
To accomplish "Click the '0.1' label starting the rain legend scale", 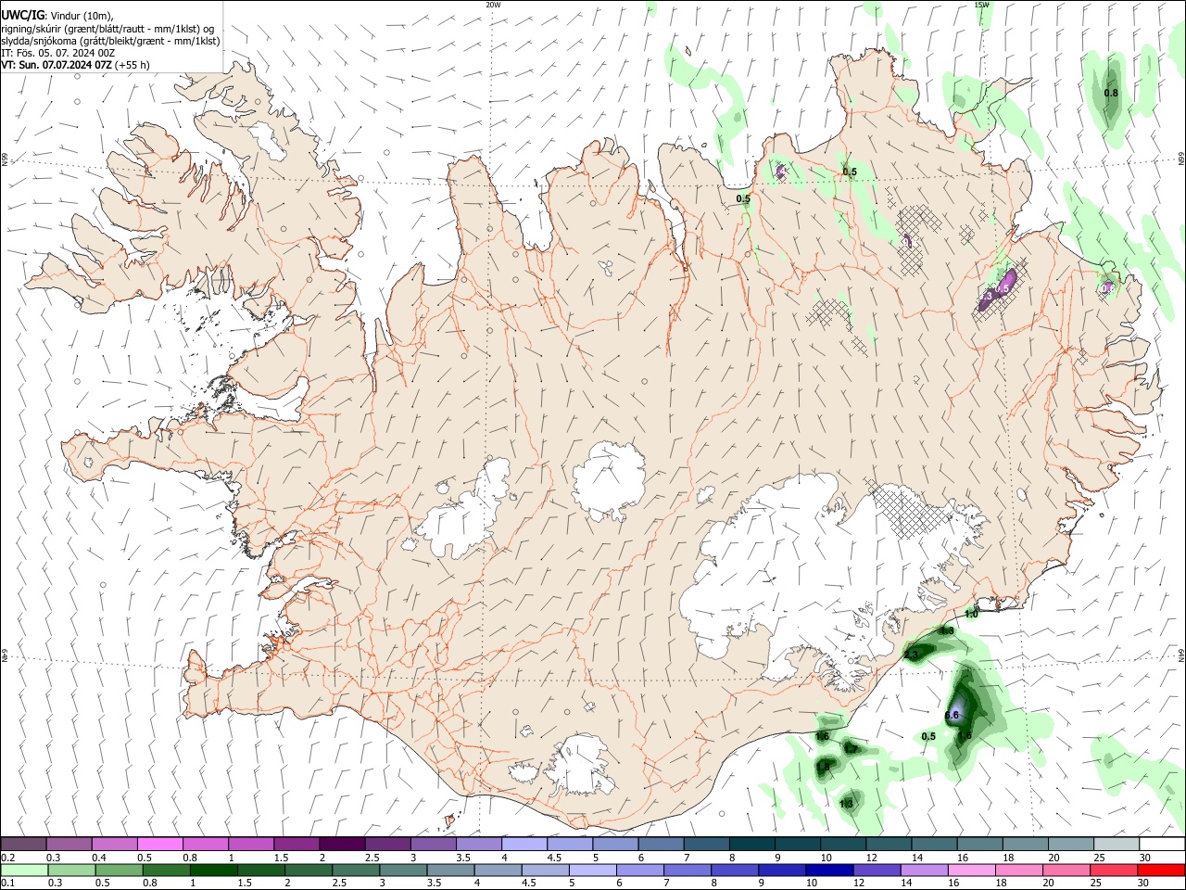I will [x=8, y=884].
